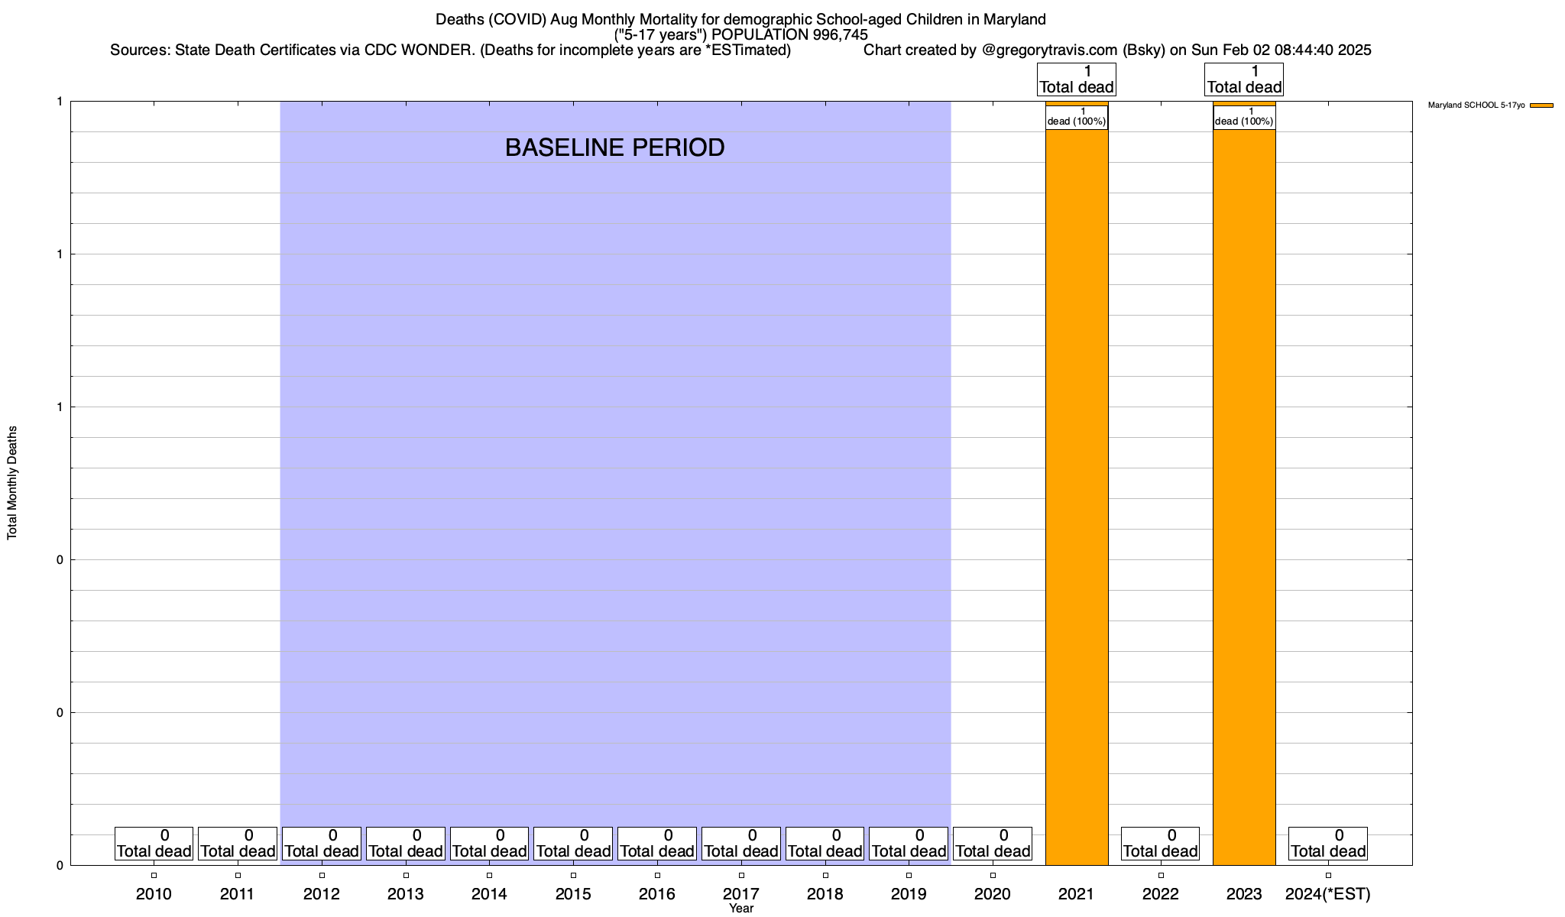Click the Year x-axis title
The width and height of the screenshot is (1565, 917).
coord(740,909)
